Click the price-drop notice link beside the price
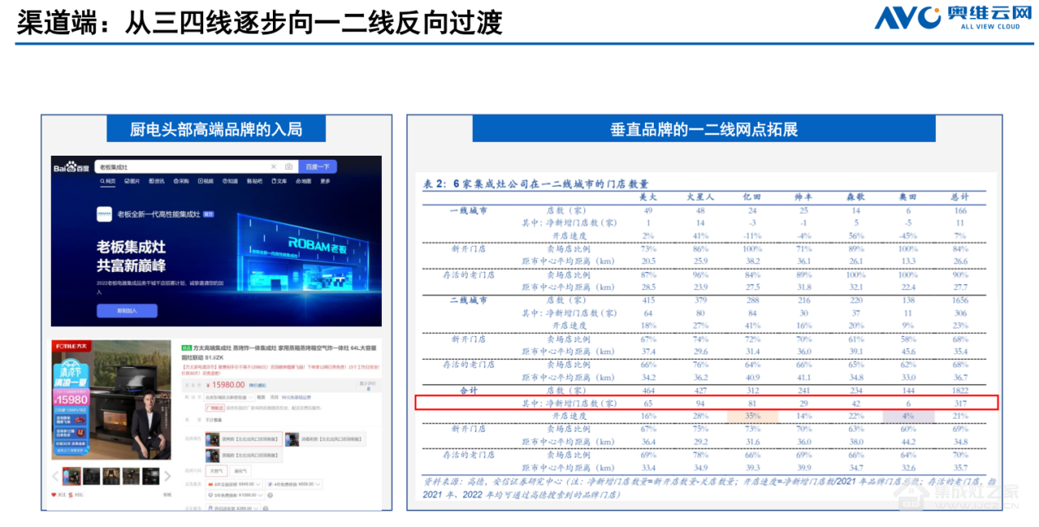This screenshot has height=527, width=1039. coord(257,385)
